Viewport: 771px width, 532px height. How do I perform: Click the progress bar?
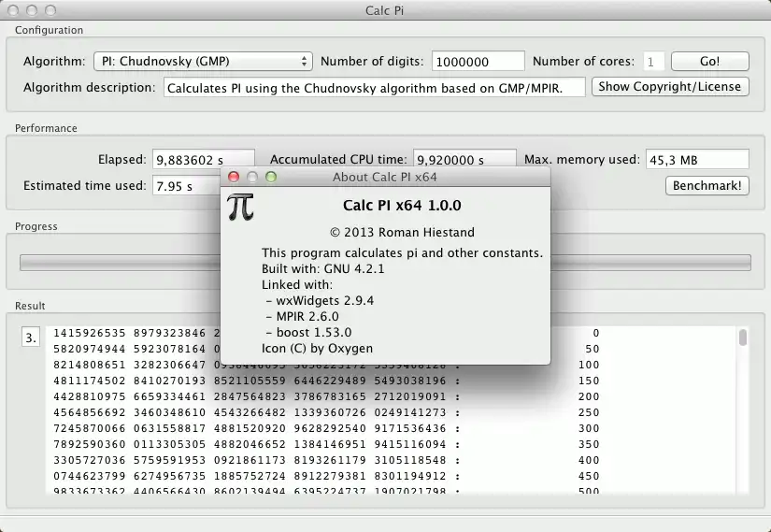click(385, 263)
